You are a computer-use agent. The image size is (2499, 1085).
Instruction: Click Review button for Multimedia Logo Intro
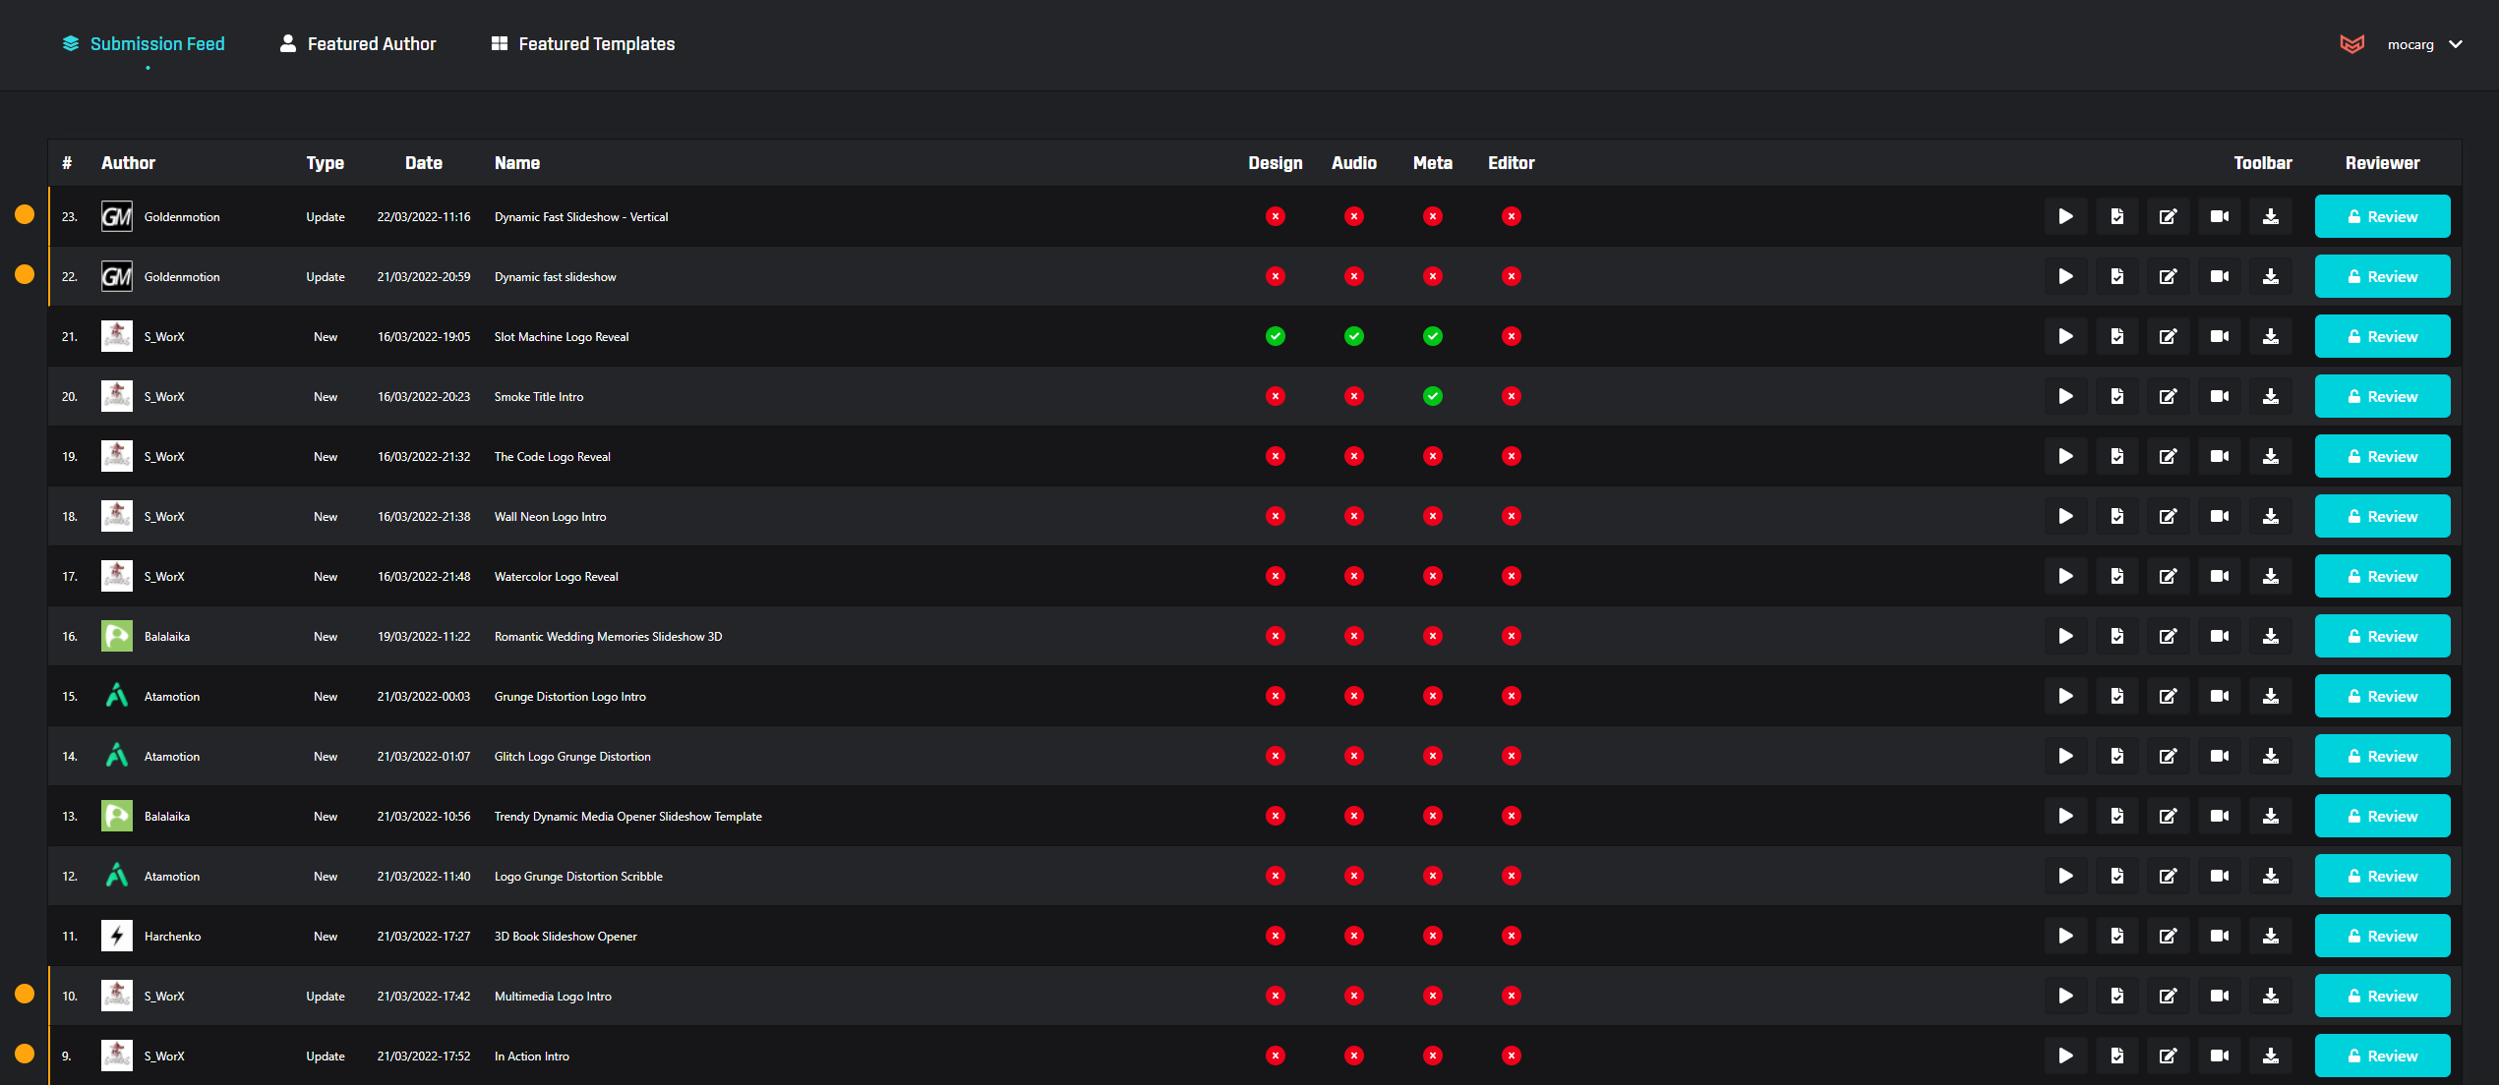coord(2381,996)
